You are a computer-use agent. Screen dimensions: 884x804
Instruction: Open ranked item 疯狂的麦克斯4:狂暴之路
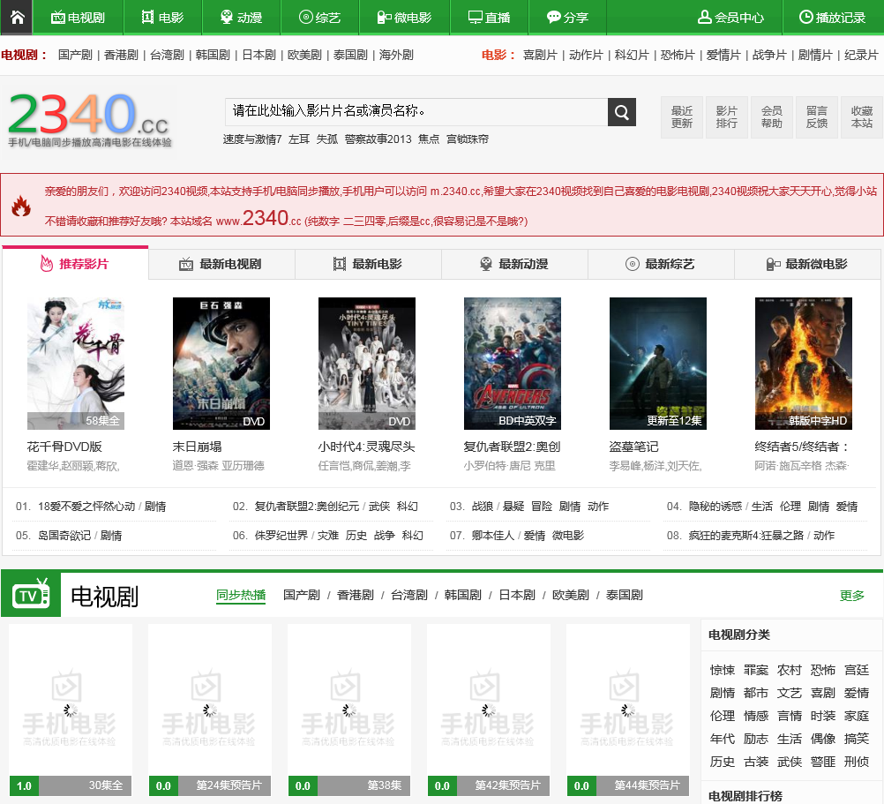click(x=745, y=535)
